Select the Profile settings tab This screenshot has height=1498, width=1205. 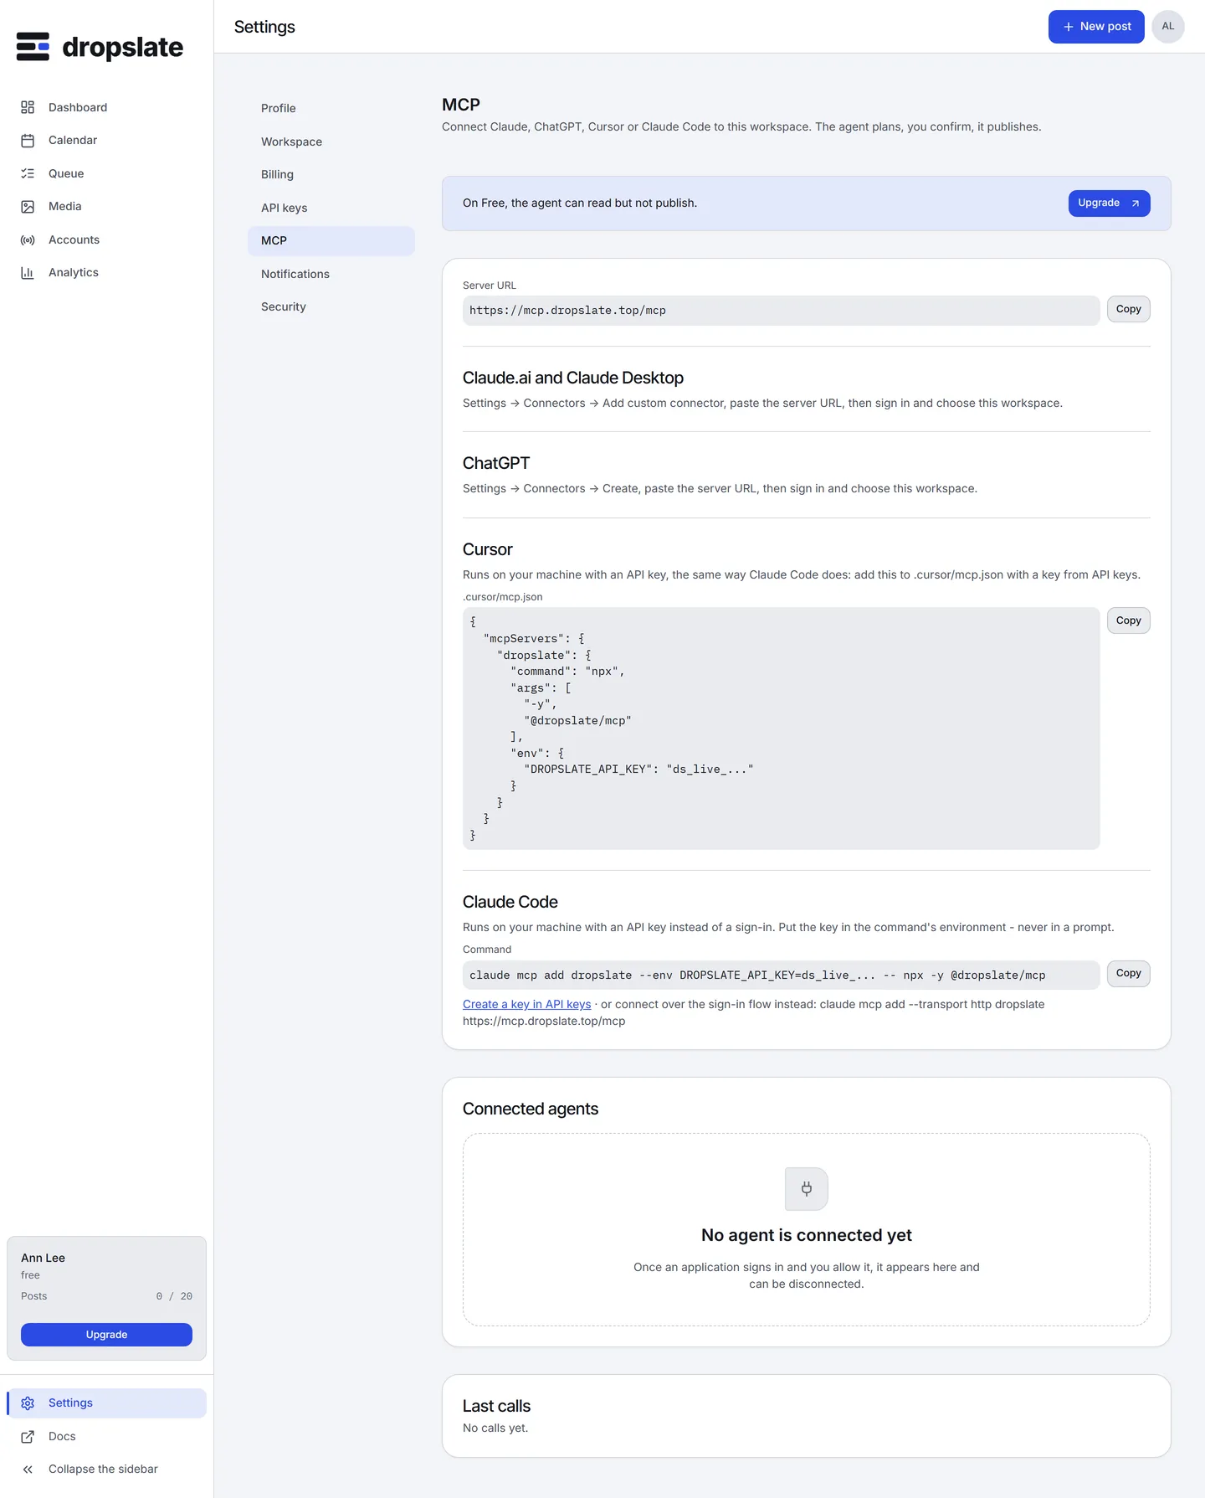pyautogui.click(x=331, y=108)
